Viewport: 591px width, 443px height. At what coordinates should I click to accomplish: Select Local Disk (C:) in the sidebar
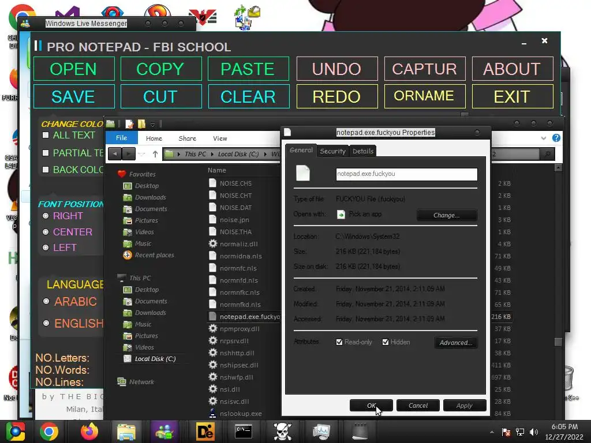(155, 359)
